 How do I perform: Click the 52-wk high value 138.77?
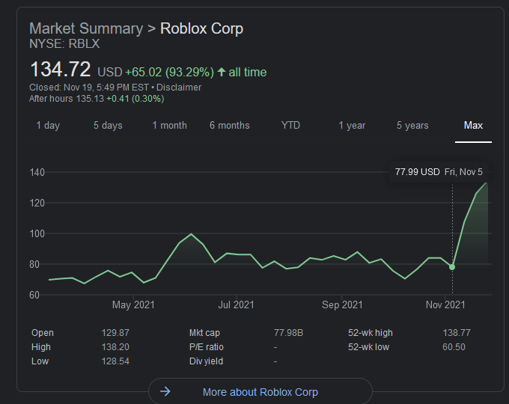[457, 333]
